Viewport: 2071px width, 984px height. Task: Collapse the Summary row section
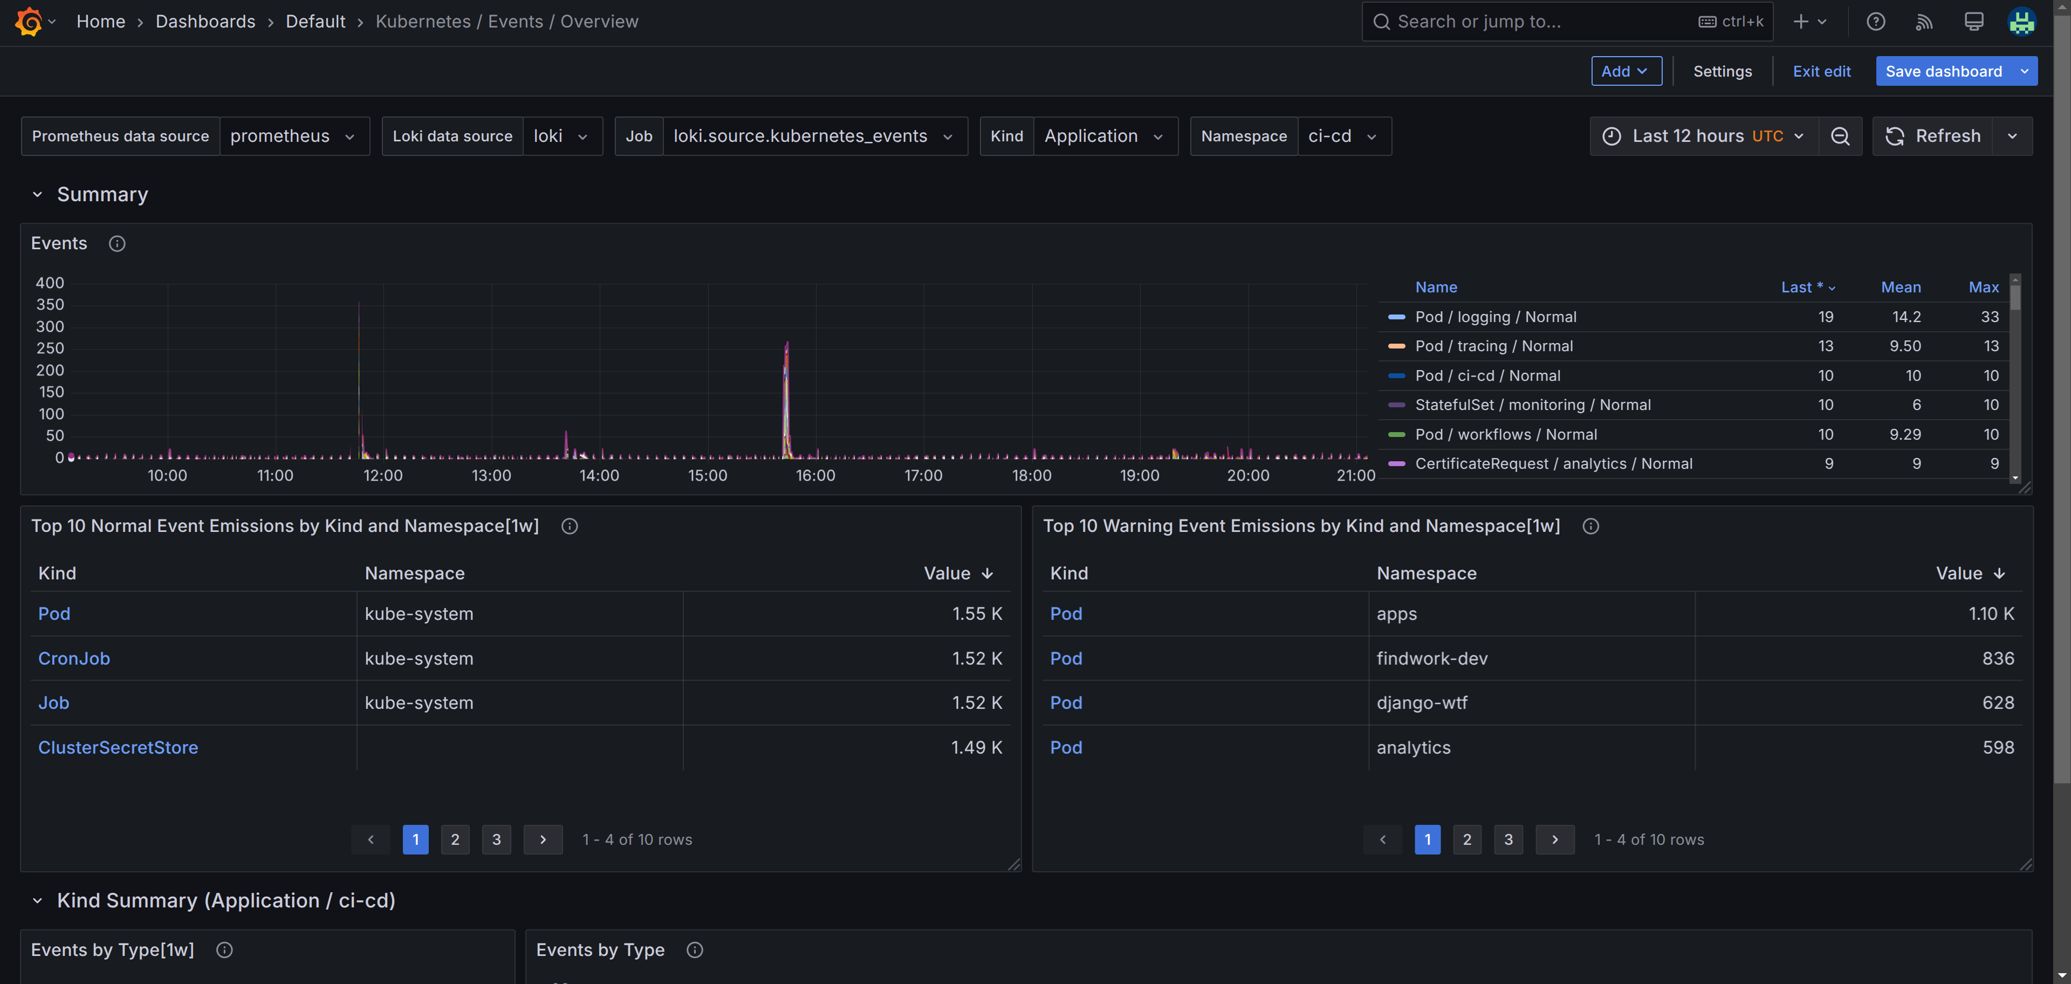[37, 195]
